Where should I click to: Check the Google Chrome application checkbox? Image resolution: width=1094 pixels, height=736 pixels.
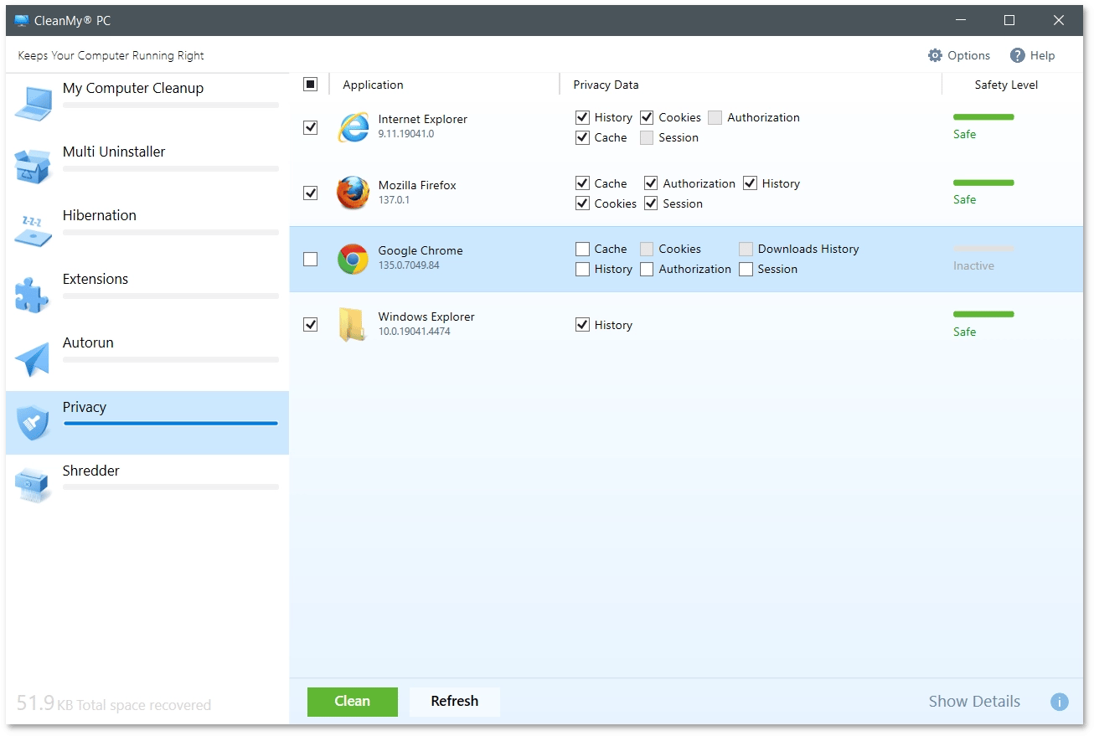coord(311,259)
